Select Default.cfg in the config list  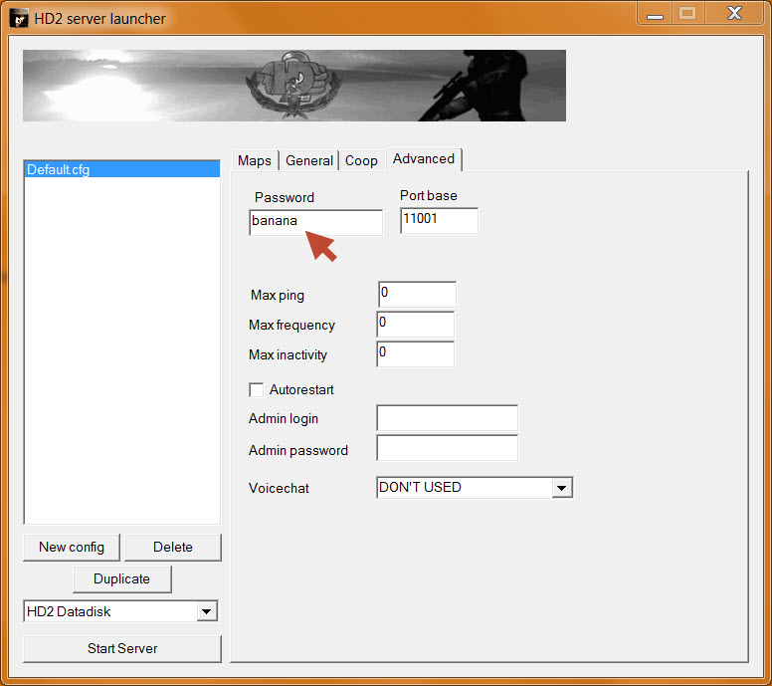[121, 169]
